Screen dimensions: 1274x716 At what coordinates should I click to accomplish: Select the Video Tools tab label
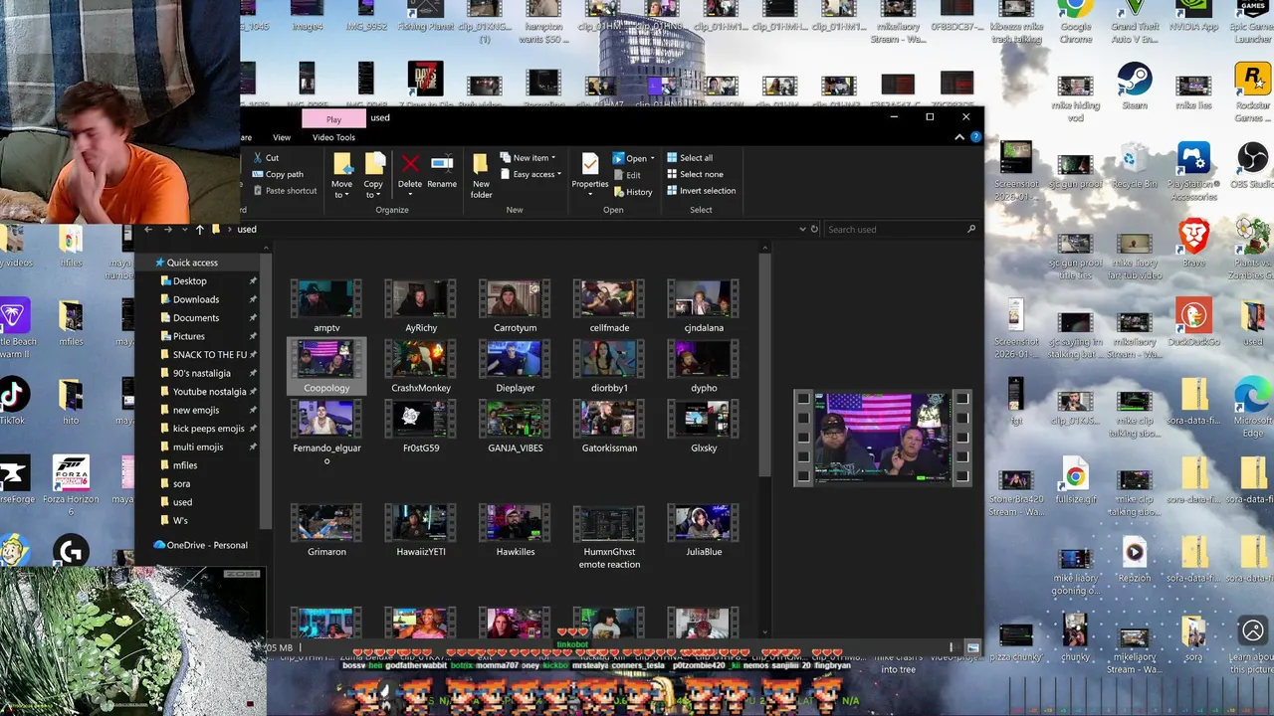tap(333, 137)
